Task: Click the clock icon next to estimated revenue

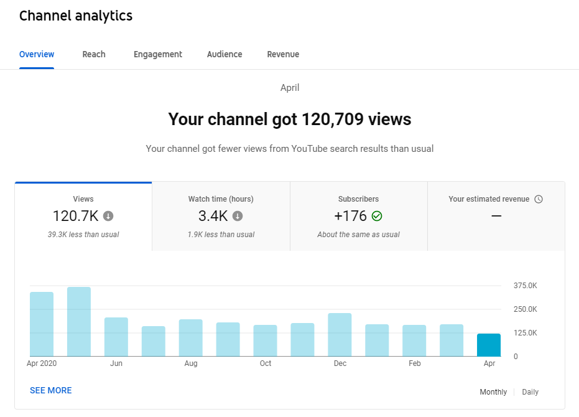Action: tap(539, 199)
